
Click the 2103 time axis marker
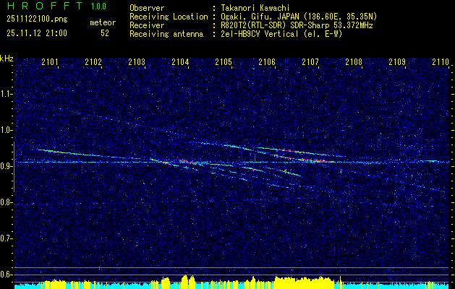(x=137, y=62)
